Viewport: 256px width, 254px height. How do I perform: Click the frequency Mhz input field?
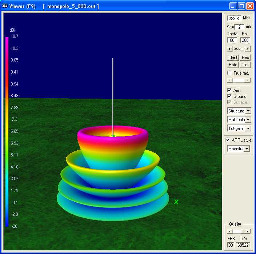tap(234, 18)
